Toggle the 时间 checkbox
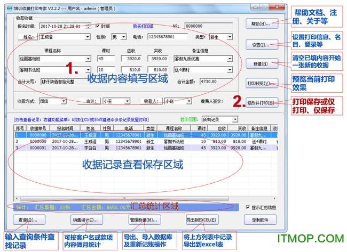This screenshot has width=347, height=252. coord(97,26)
